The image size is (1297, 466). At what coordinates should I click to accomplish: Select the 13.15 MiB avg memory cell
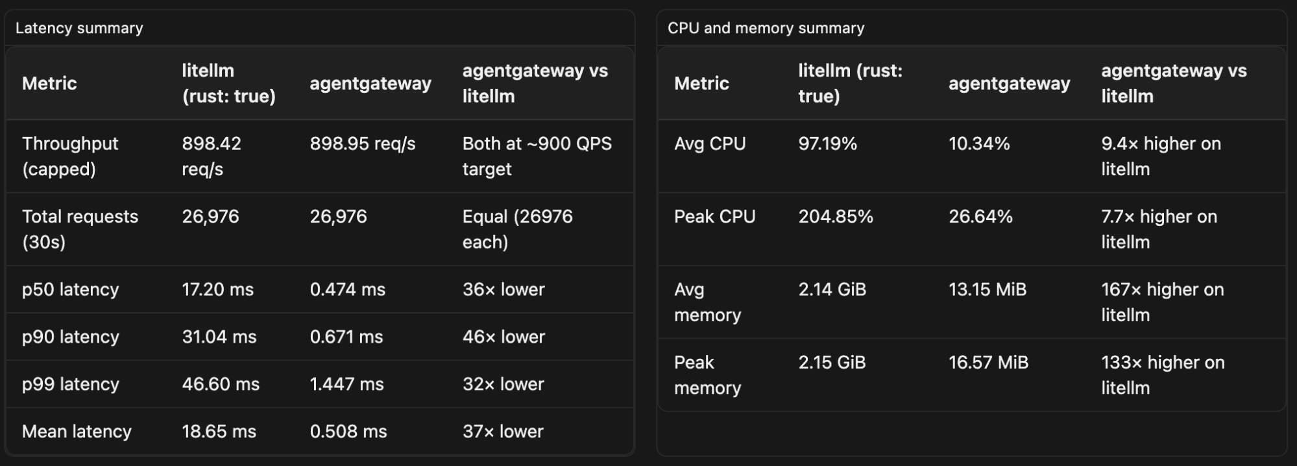988,289
